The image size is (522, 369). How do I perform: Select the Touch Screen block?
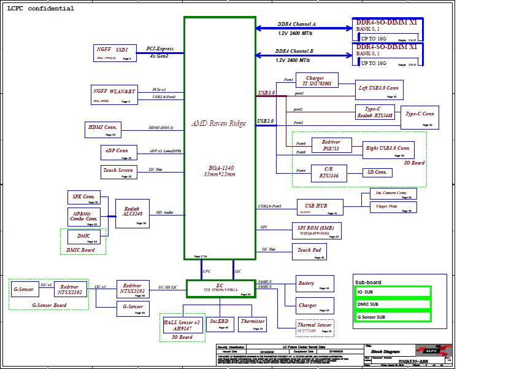coord(117,173)
